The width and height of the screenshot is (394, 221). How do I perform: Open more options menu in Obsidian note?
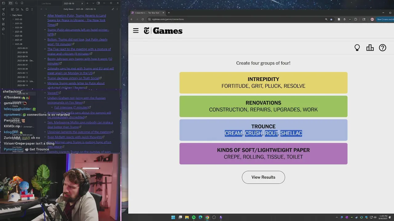118,9
